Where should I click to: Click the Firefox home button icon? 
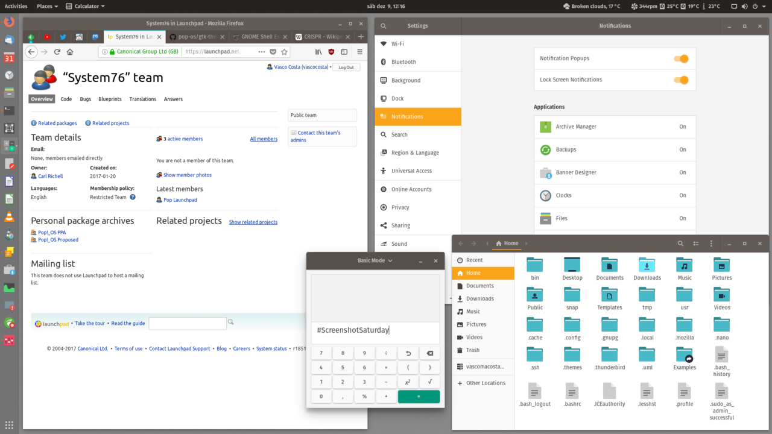(70, 52)
